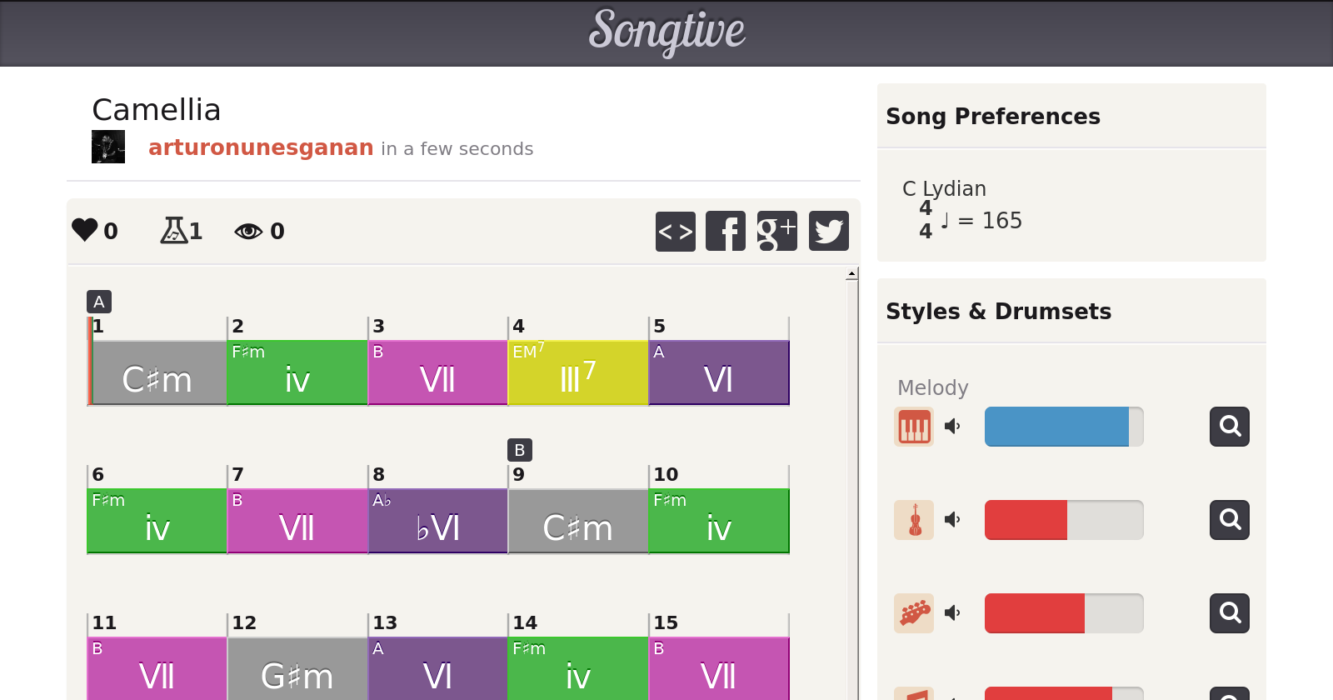The height and width of the screenshot is (700, 1333).
Task: Click the Songtive logo
Action: pos(666,32)
